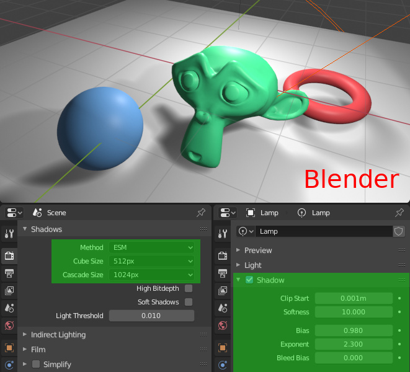410x372 pixels.
Task: Click the Scene icon in left panel header
Action: (37, 213)
